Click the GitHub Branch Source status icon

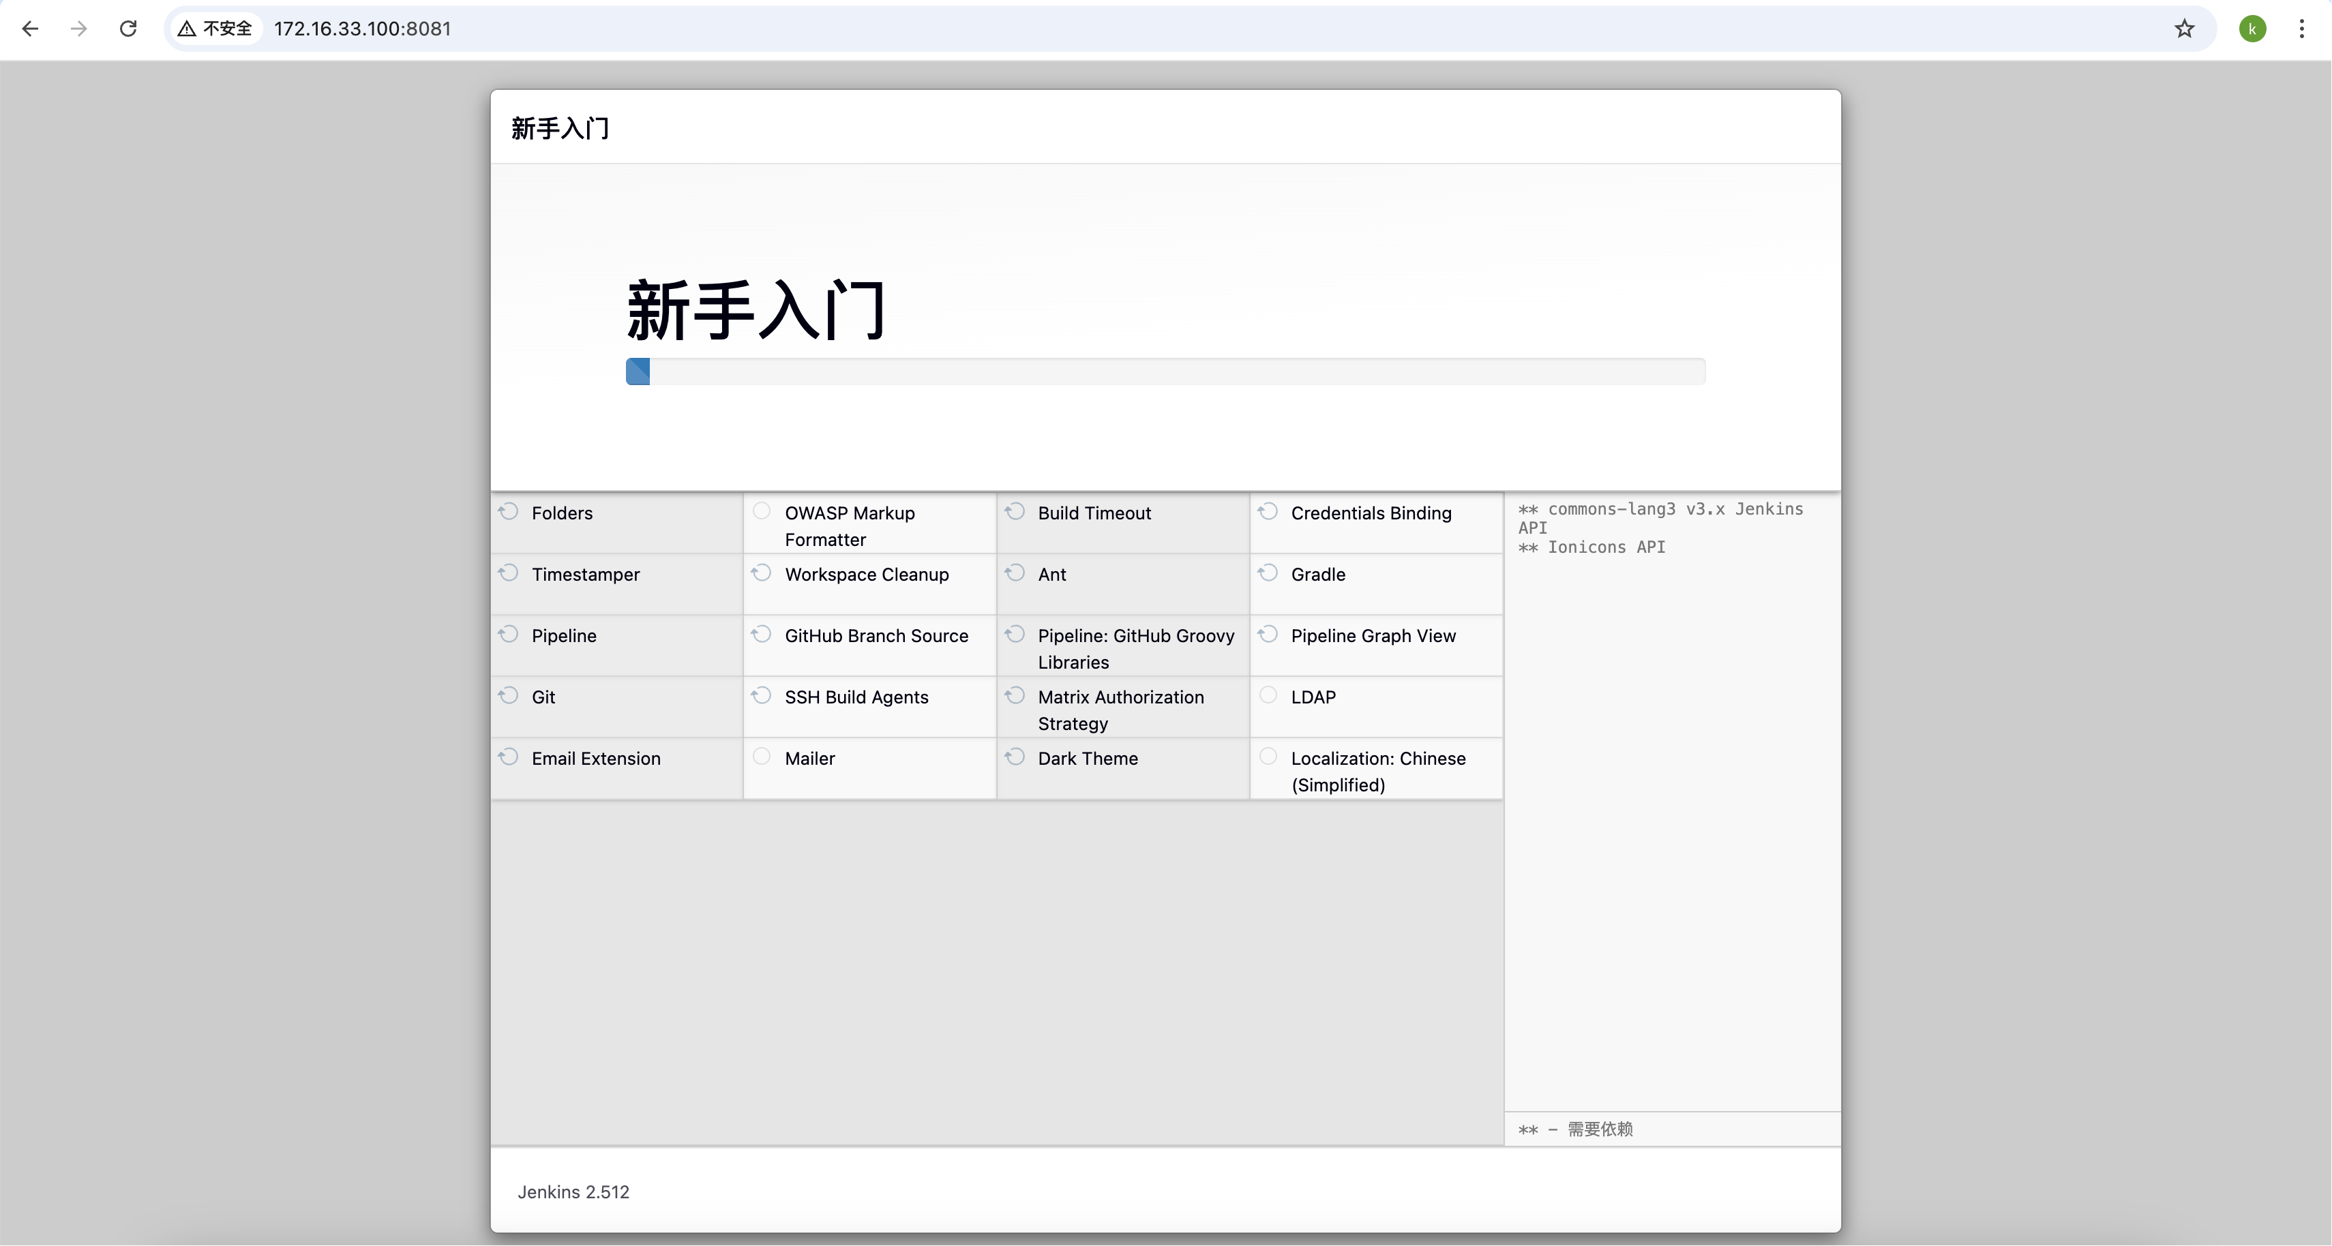(762, 635)
